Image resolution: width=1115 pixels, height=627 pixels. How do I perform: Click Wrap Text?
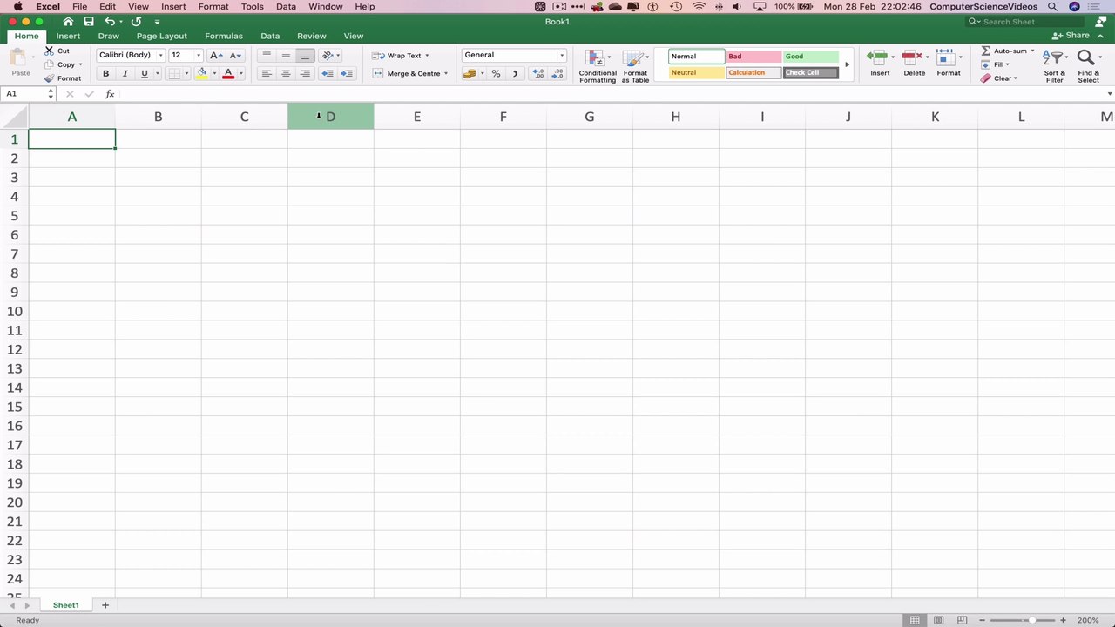click(401, 56)
